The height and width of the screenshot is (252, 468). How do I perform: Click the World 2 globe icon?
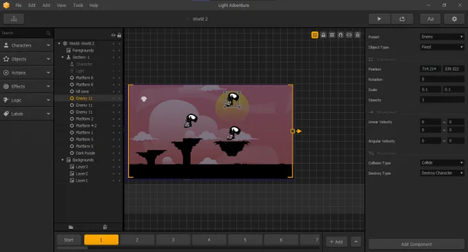click(65, 43)
